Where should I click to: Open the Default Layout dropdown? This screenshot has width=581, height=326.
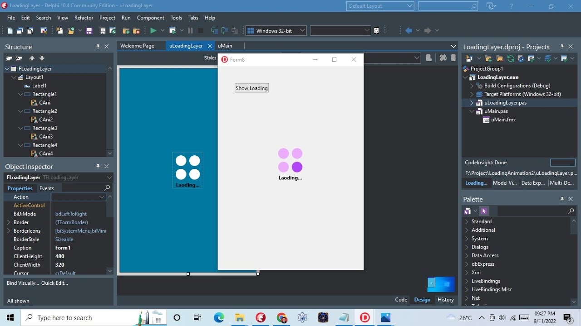point(409,6)
